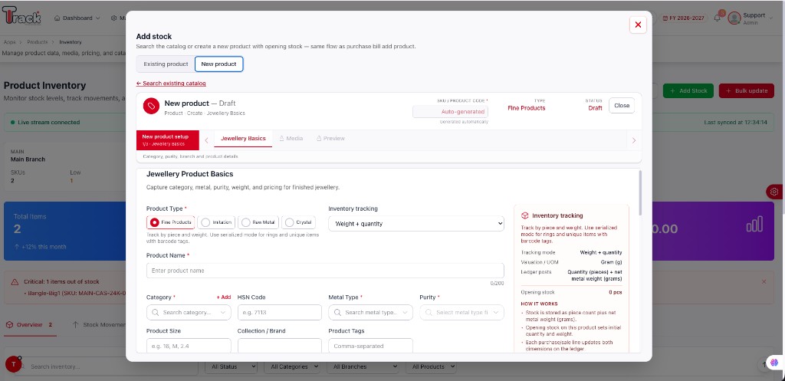This screenshot has width=785, height=381.
Task: Open the All Branches filter dropdown
Action: pyautogui.click(x=363, y=366)
